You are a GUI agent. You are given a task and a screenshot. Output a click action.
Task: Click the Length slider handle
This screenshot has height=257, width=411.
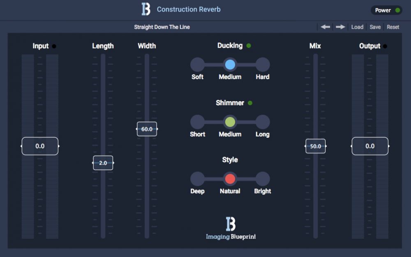click(103, 163)
